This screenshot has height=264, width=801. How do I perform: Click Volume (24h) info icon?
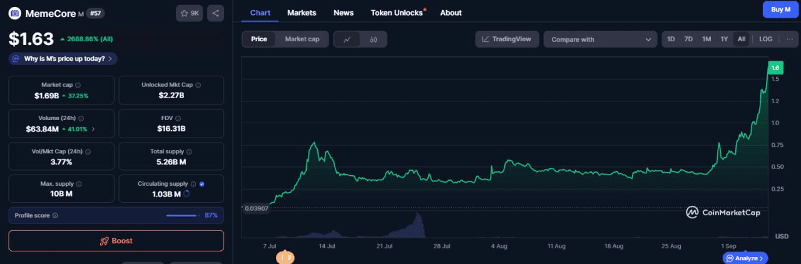pos(81,118)
